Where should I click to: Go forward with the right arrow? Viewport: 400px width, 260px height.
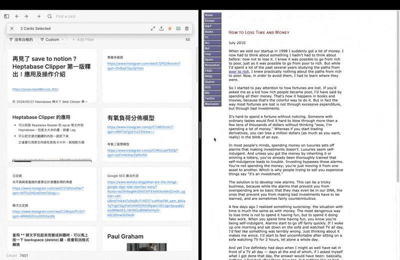coord(26,16)
